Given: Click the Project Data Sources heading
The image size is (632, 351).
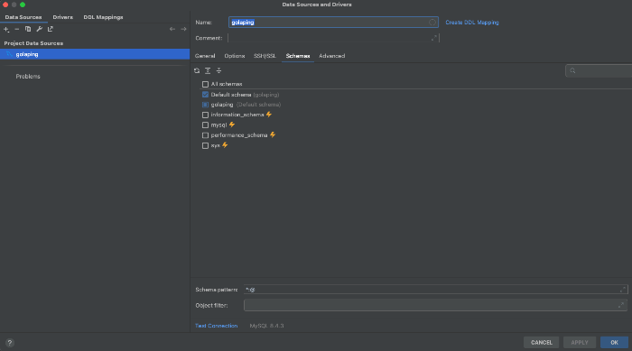Looking at the screenshot, I should click(x=33, y=43).
